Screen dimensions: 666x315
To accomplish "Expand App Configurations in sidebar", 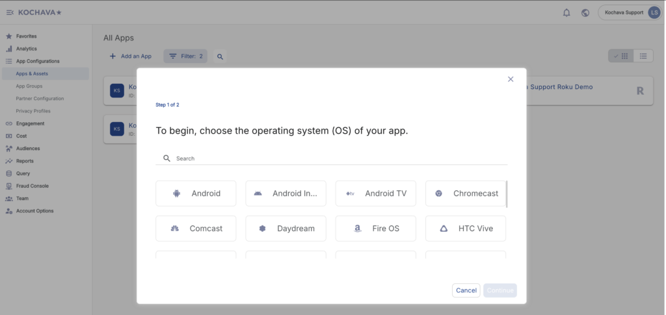I will (38, 61).
